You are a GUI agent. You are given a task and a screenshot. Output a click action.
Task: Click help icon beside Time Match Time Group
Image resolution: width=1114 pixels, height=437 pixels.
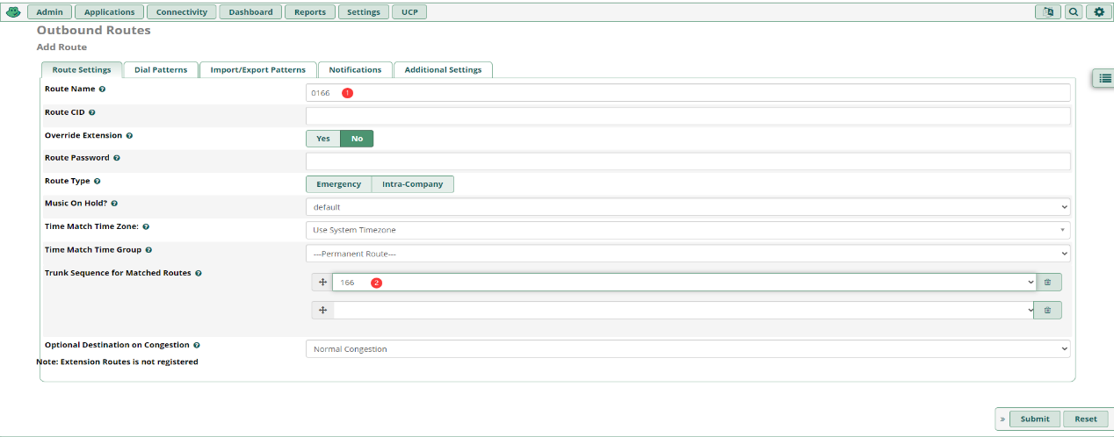click(148, 250)
